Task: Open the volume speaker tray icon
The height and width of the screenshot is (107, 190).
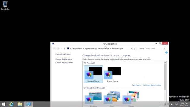Action: point(172,104)
